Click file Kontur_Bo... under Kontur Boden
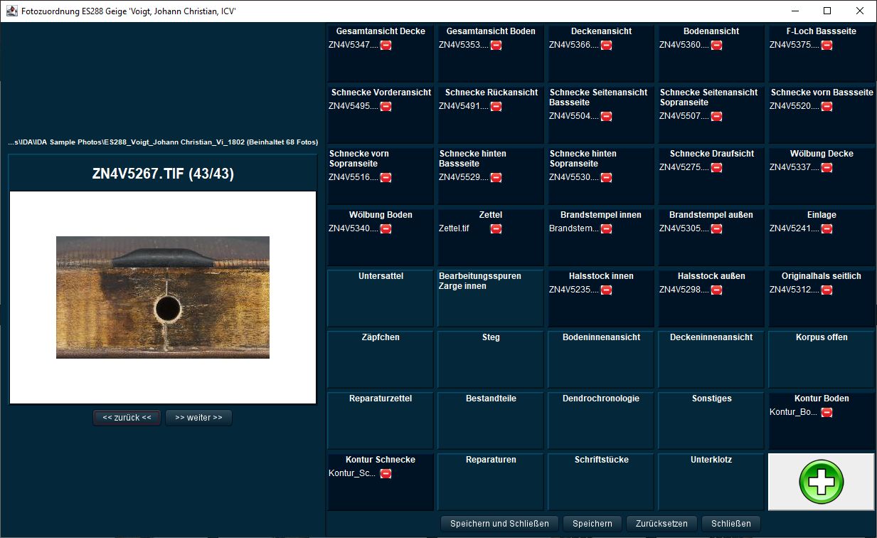 click(793, 413)
